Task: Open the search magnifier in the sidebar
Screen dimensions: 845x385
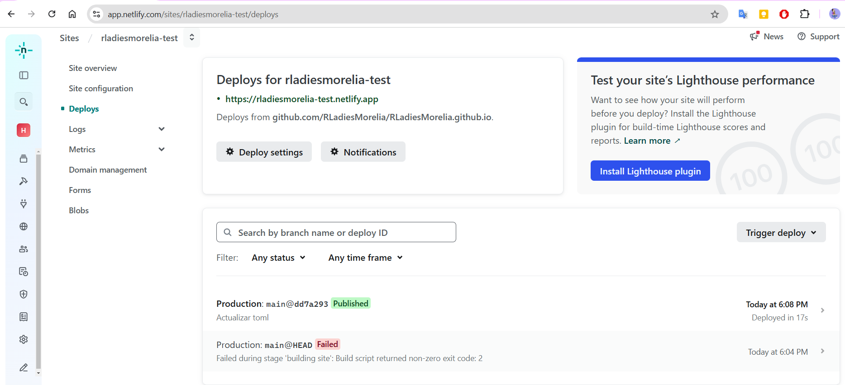Action: point(24,102)
